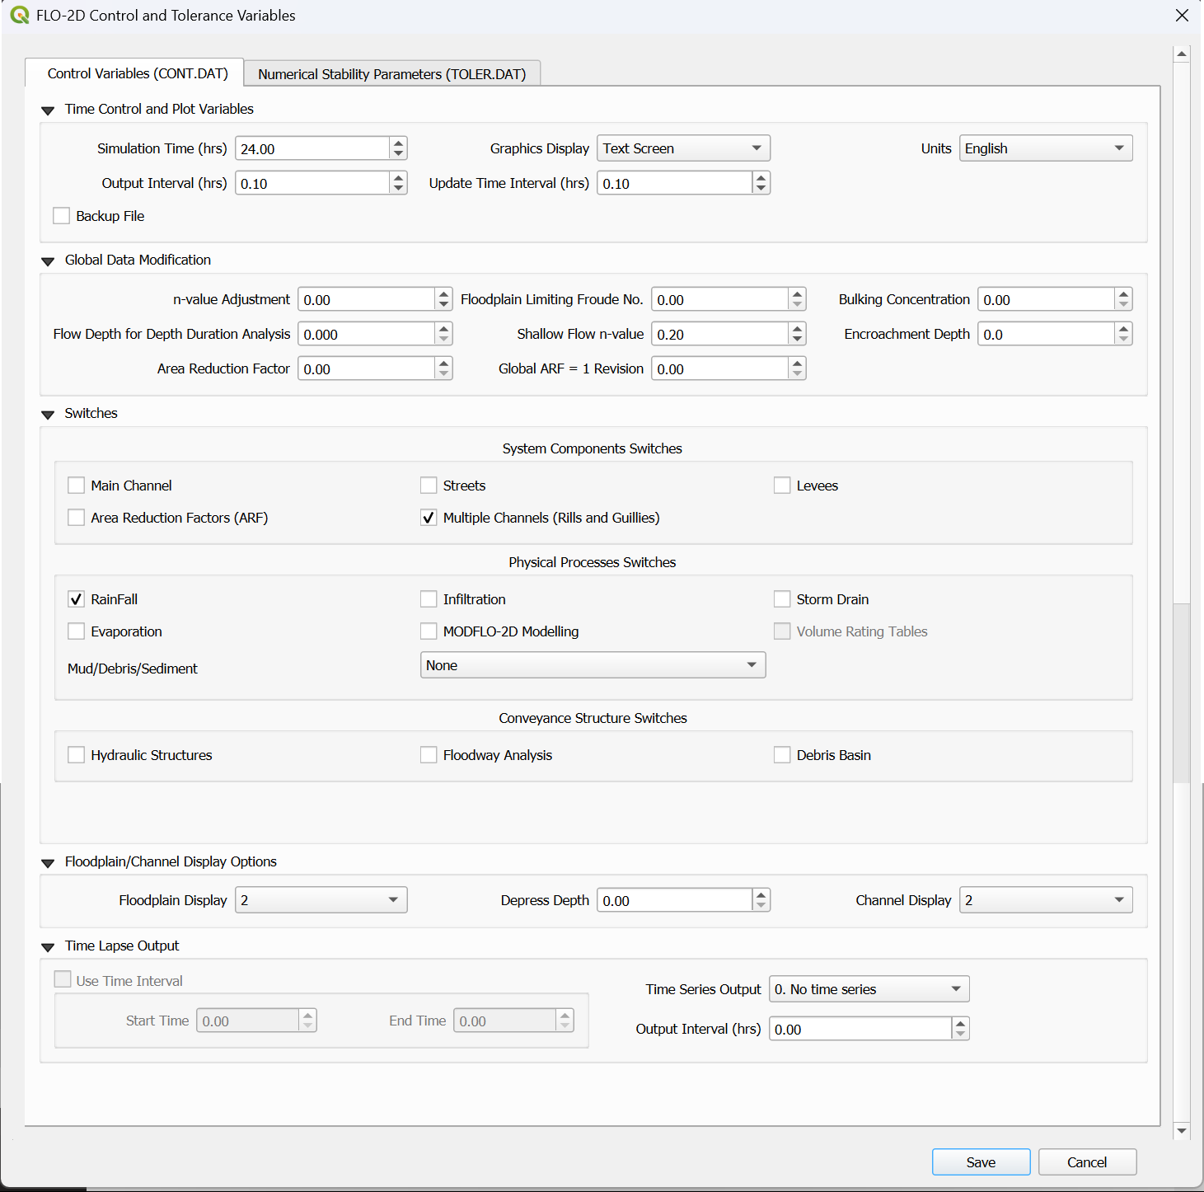Screen dimensions: 1204x1192
Task: Switch to Numerical Stability Parameters tab
Action: click(391, 74)
